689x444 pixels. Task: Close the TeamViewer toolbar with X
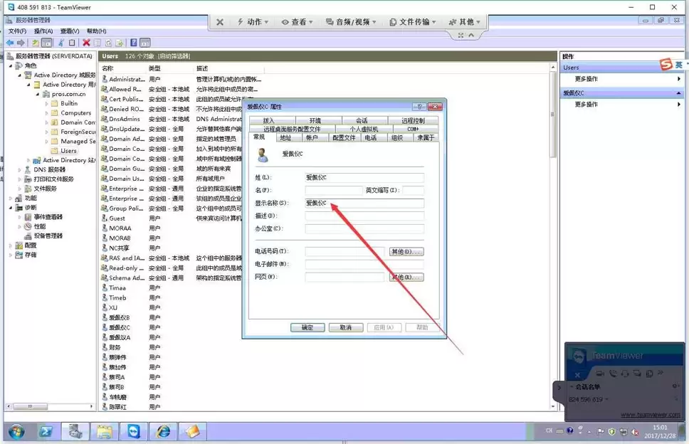coord(220,22)
